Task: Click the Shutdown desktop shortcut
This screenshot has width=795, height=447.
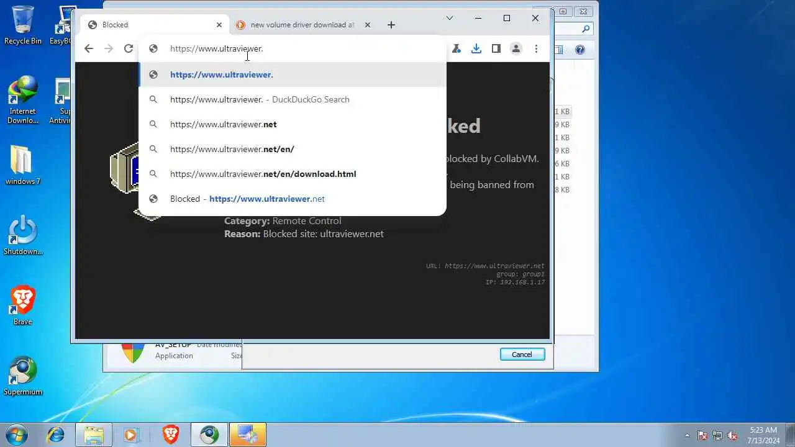Action: pyautogui.click(x=23, y=235)
